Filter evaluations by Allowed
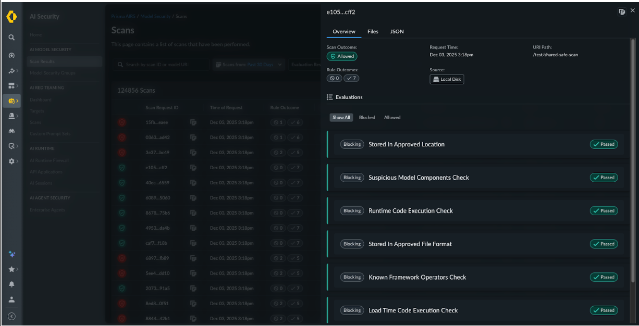Screen dimensions: 639x326 [392, 118]
